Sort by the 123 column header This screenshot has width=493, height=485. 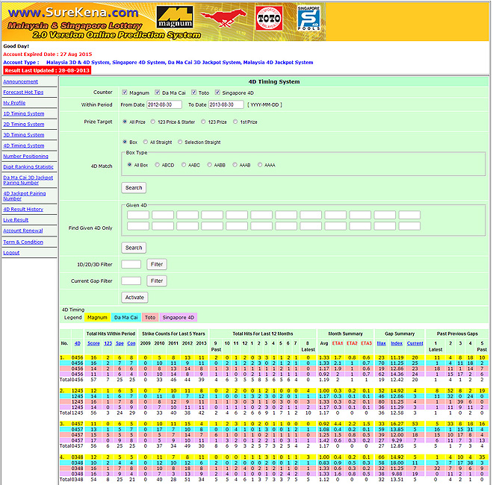[x=108, y=344]
